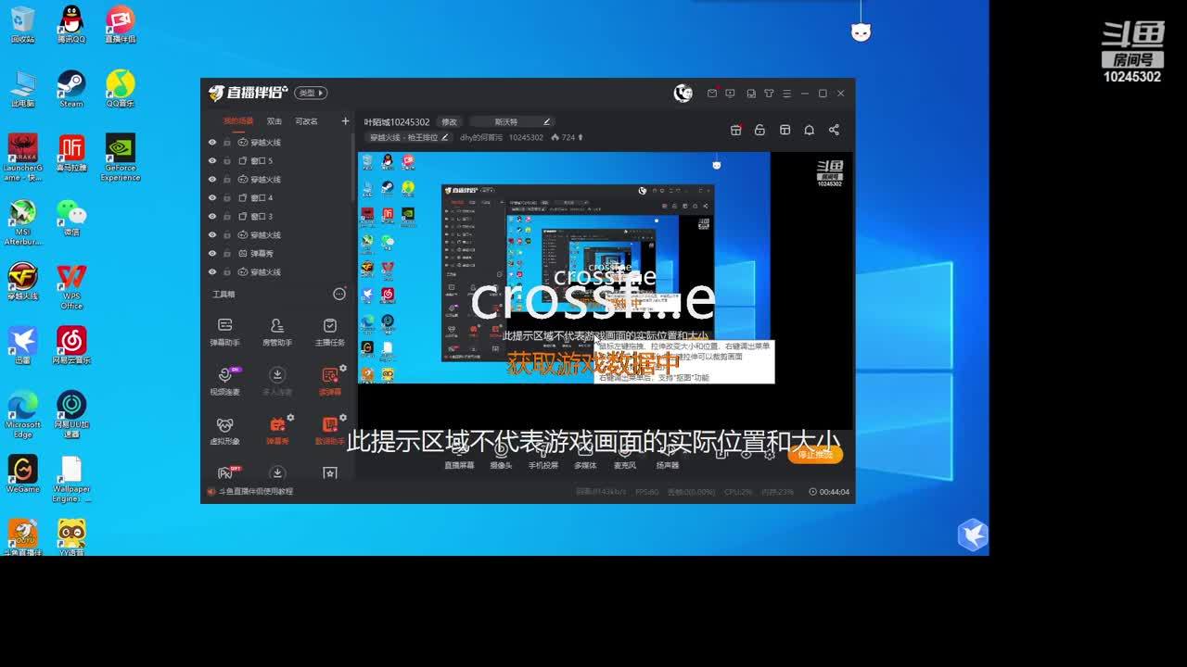The width and height of the screenshot is (1187, 667).
Task: Click the 修改 button next to room name
Action: coord(449,122)
